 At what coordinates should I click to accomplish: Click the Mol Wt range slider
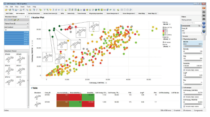pos(193,46)
